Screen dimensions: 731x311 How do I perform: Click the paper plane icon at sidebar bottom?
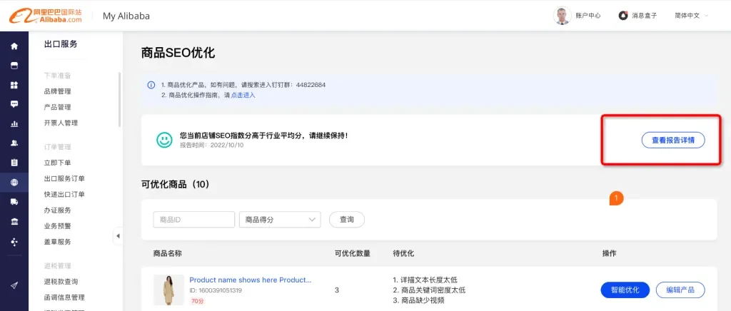14,285
